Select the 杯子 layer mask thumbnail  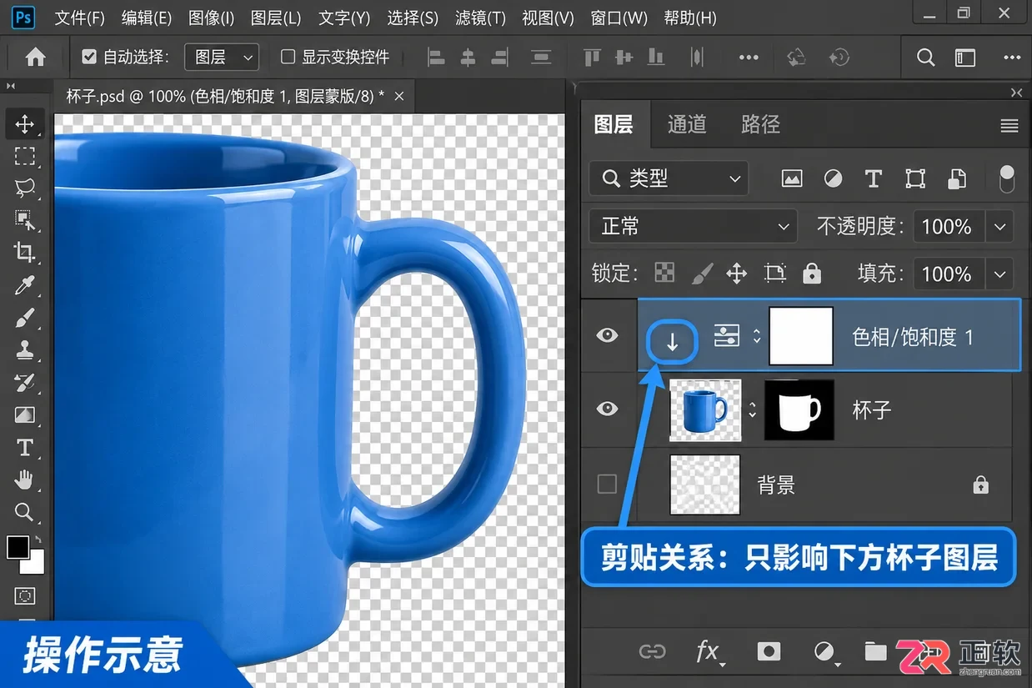pos(799,409)
